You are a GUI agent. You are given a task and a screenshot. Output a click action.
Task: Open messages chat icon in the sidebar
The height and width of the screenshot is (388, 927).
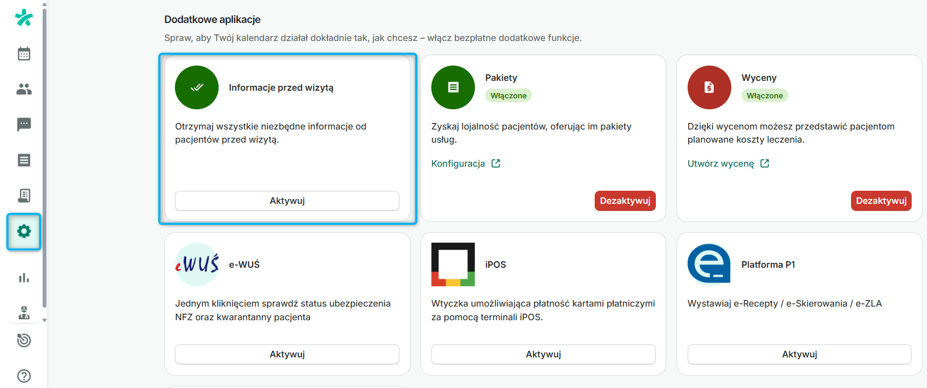point(24,125)
